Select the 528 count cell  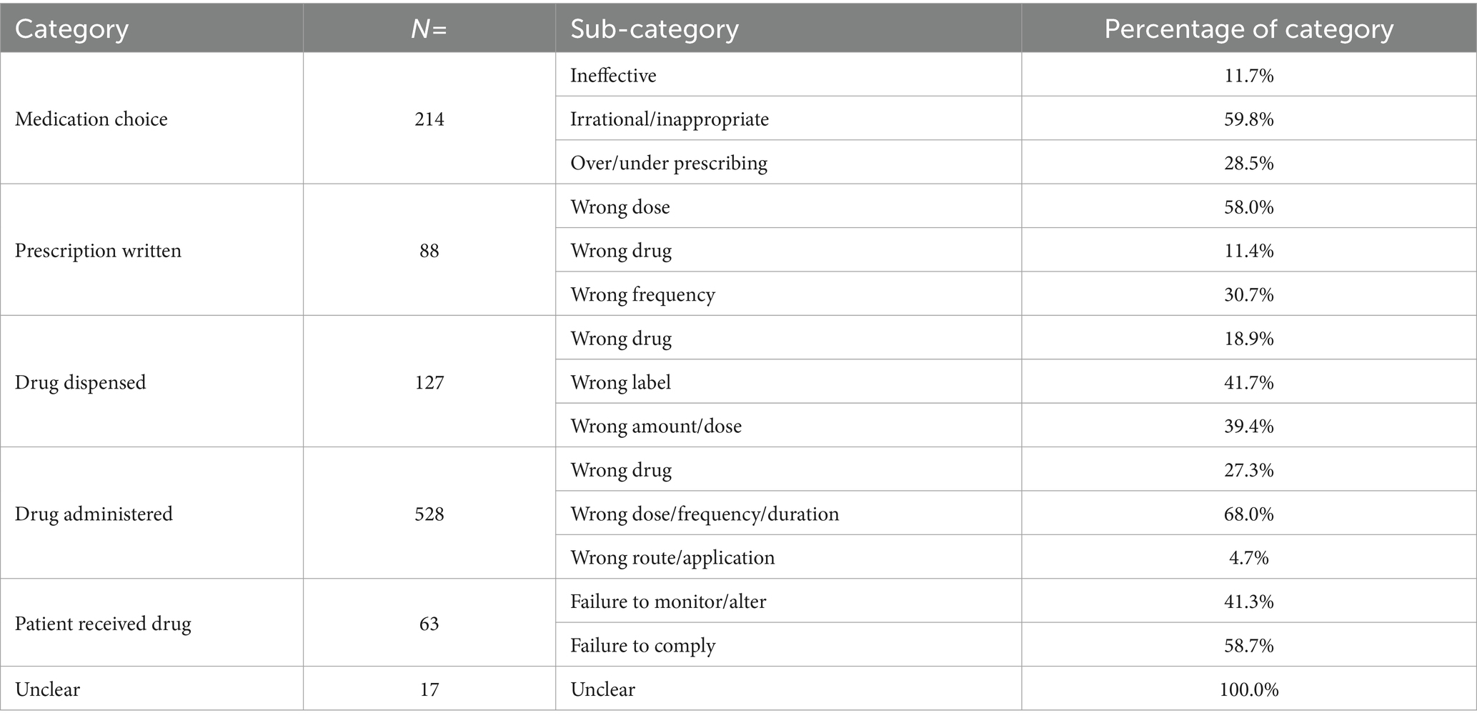[x=429, y=514]
